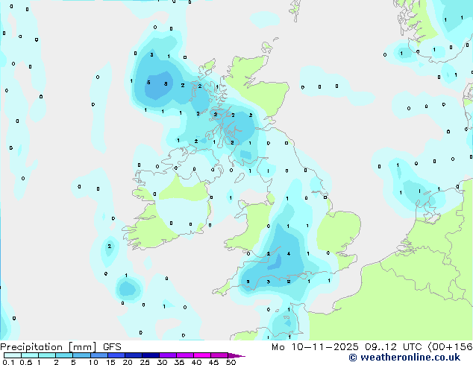Click the 15–20 mm legend swatch

coord(116,355)
